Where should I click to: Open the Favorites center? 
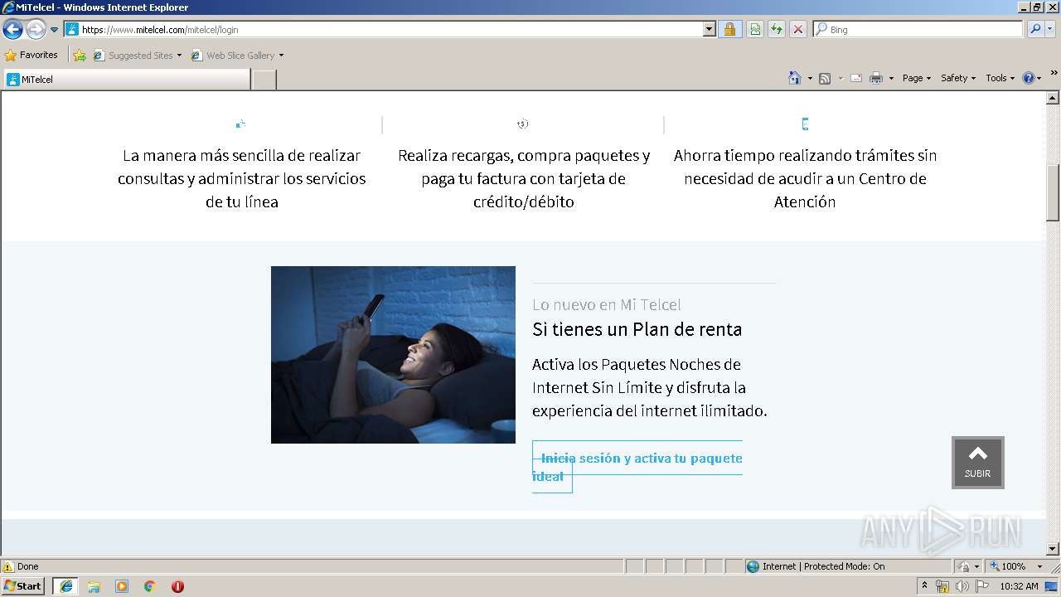[x=31, y=56]
